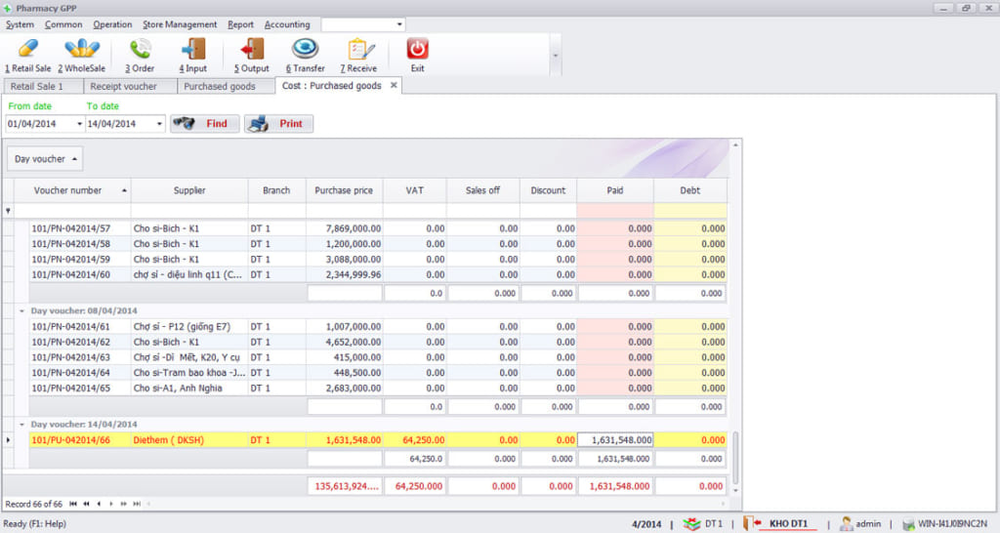Open the Operation menu
Screen dimensions: 1000x533
tap(112, 24)
